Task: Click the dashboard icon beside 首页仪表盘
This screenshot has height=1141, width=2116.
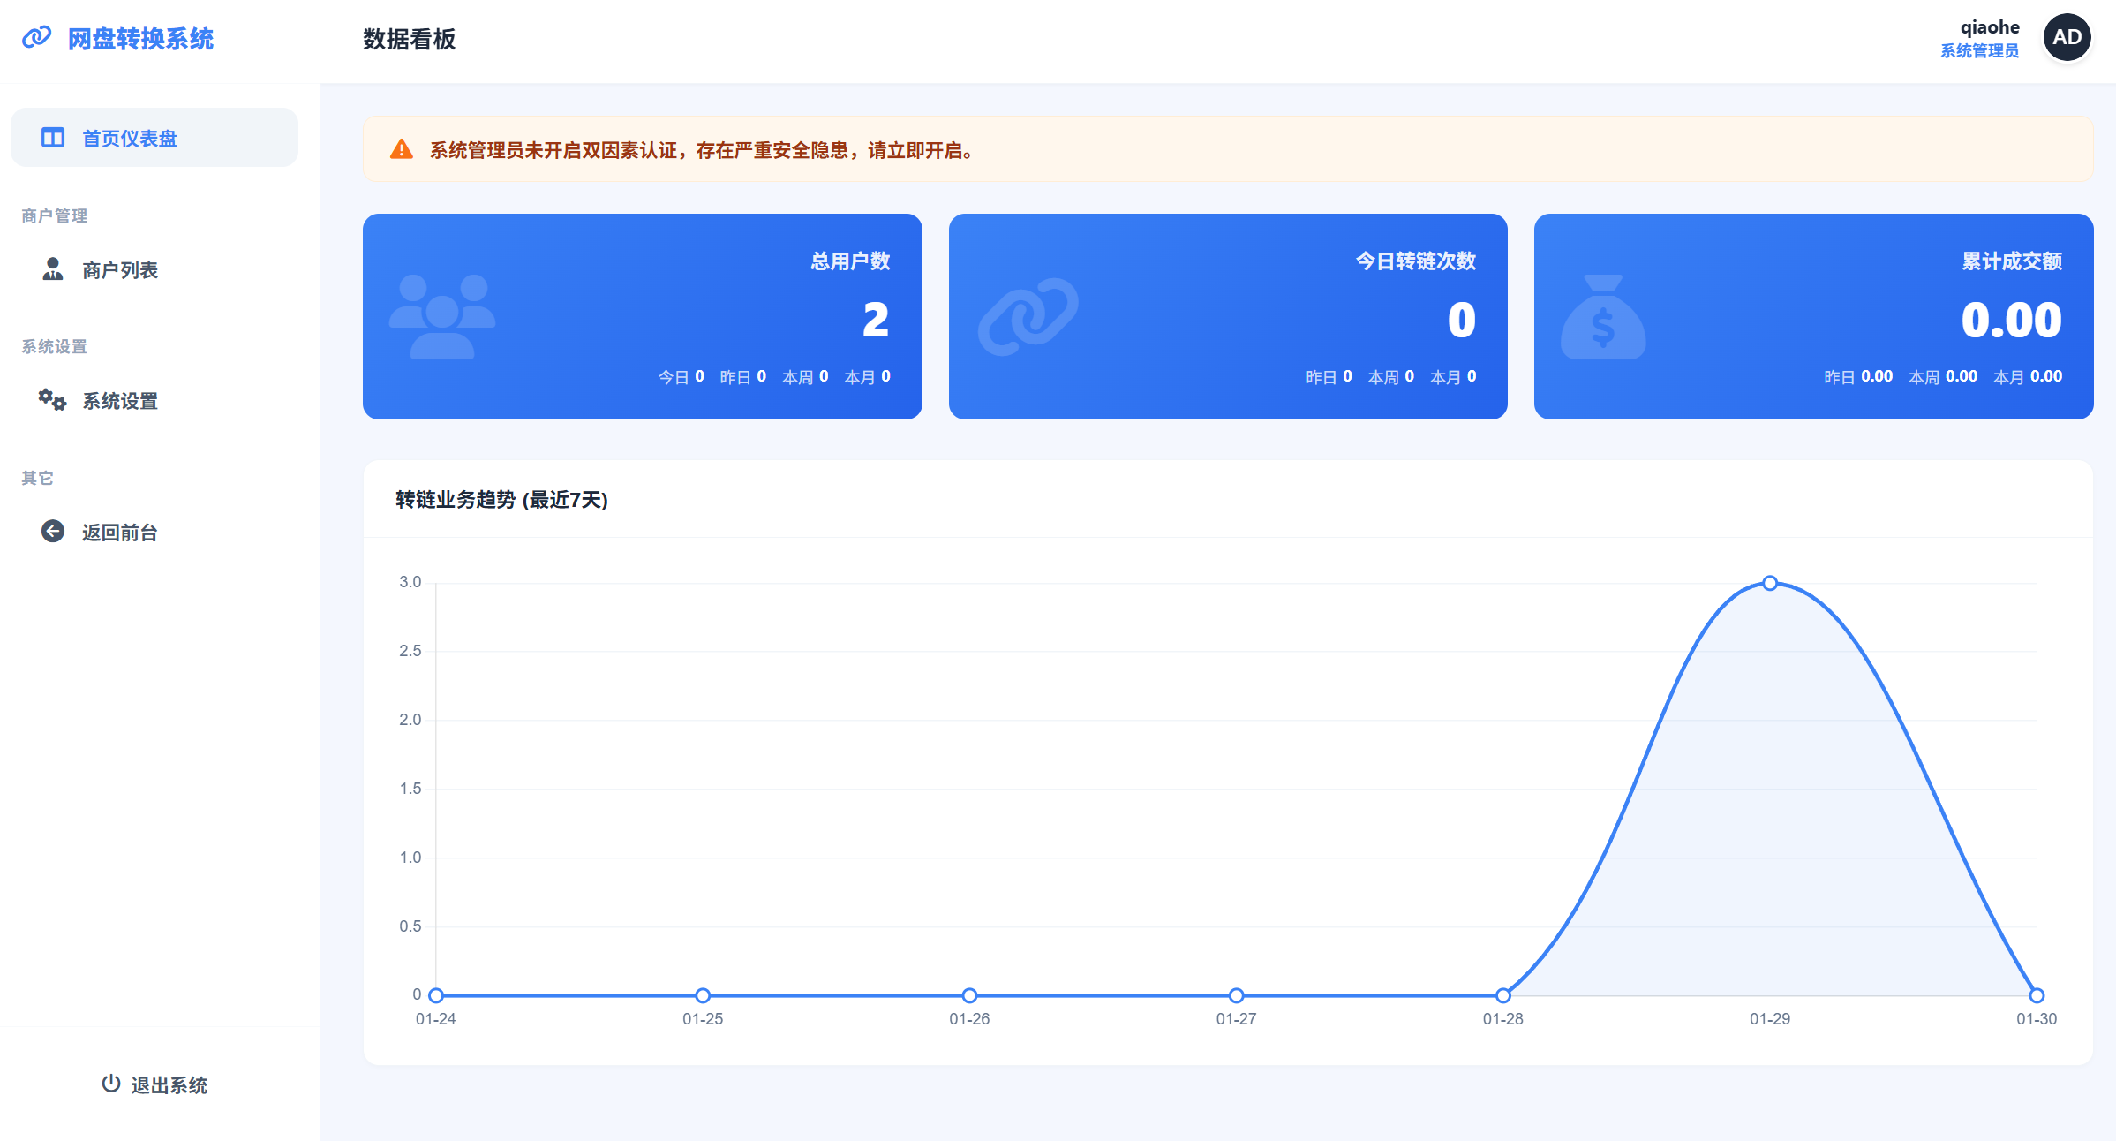Action: [x=53, y=138]
